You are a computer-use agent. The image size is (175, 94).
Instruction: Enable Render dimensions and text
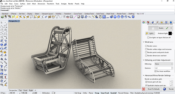(146, 56)
